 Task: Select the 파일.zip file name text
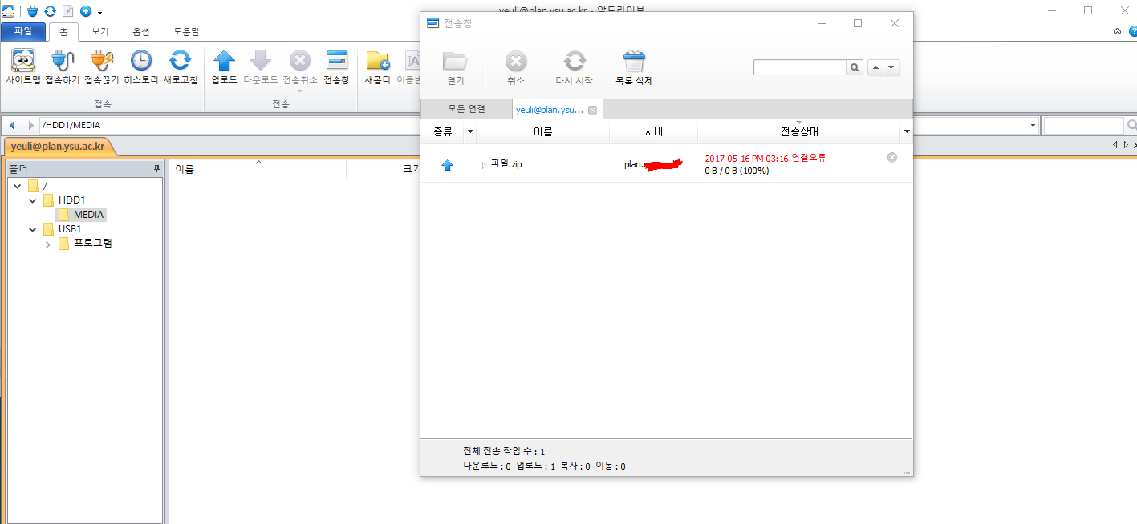coord(507,164)
